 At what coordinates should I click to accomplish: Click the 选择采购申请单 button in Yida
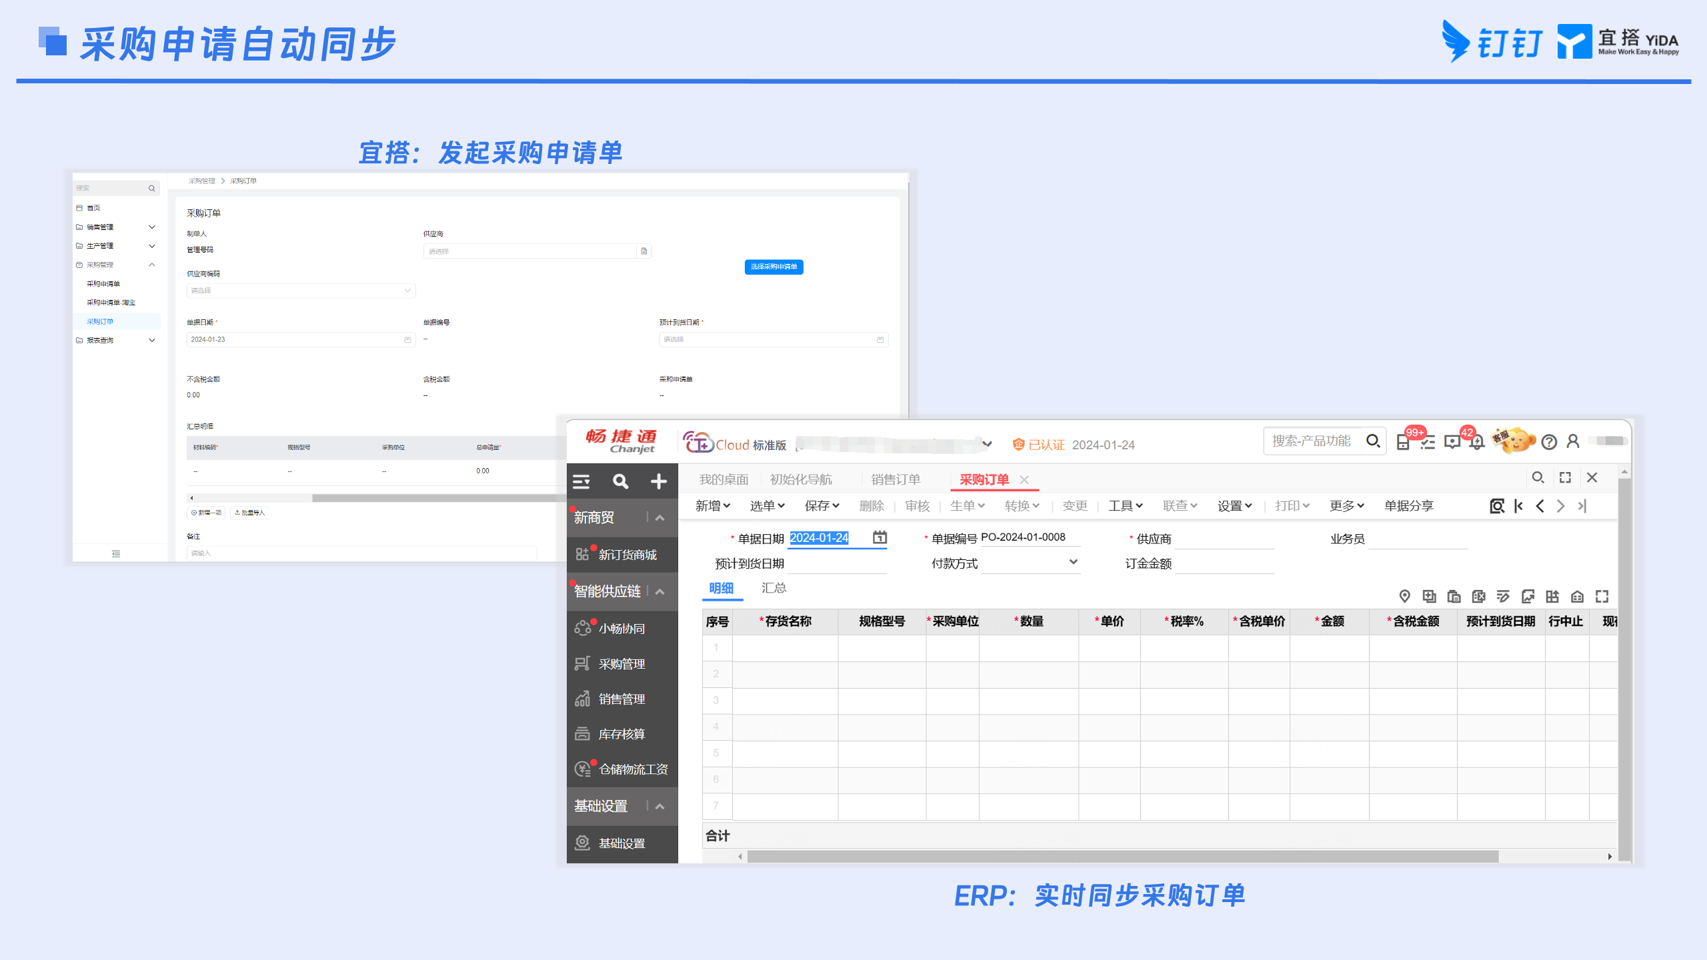click(773, 267)
